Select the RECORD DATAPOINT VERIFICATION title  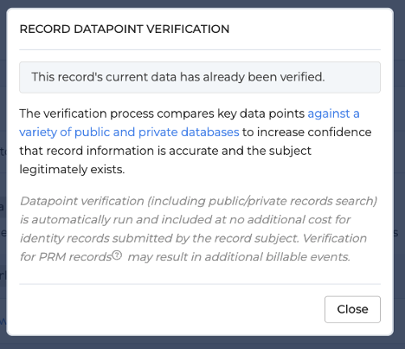pyautogui.click(x=125, y=29)
